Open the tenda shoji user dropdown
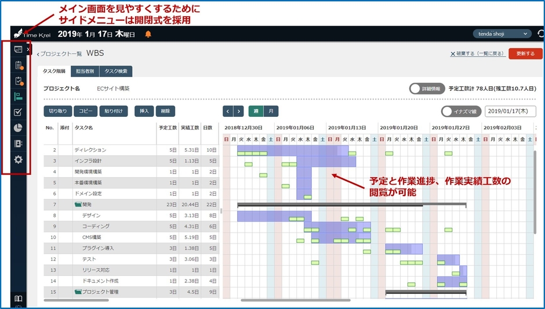Image resolution: width=545 pixels, height=309 pixels. (502, 34)
